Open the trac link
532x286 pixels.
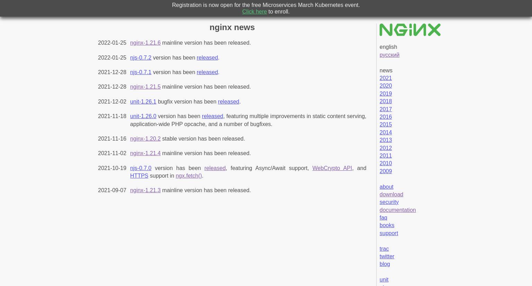[384, 249]
